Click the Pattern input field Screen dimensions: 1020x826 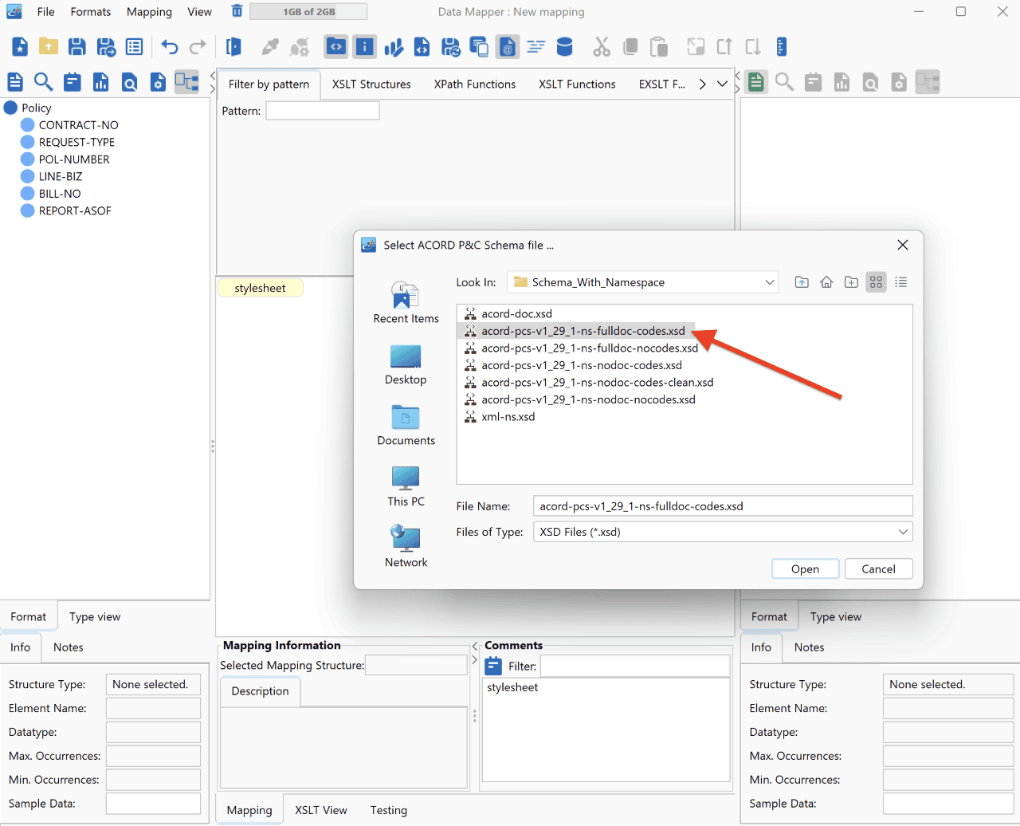coord(323,111)
